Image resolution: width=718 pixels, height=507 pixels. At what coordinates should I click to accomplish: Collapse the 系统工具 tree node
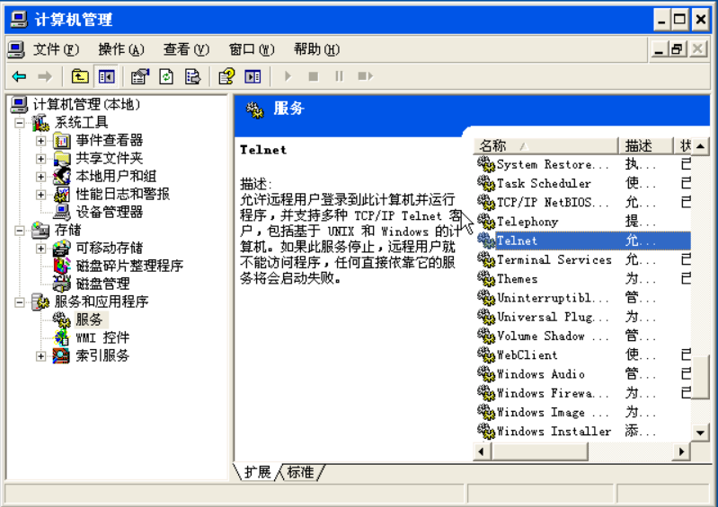pyautogui.click(x=19, y=123)
